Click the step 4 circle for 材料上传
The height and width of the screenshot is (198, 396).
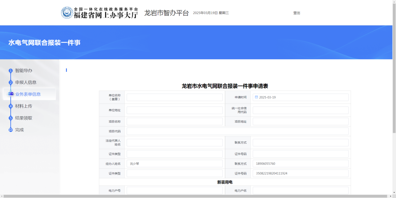(x=11, y=106)
